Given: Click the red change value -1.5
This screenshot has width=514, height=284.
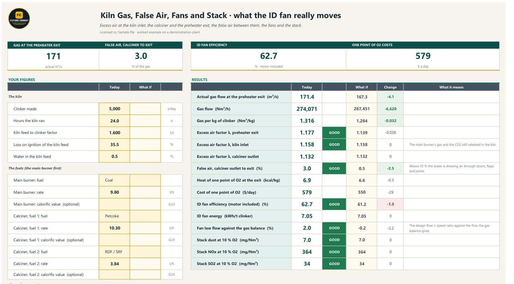Looking at the screenshot, I should [390, 204].
